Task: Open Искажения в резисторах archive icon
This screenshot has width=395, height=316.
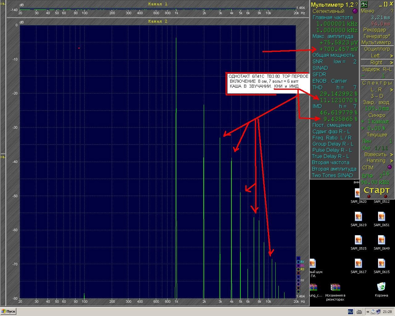Action: click(x=335, y=292)
